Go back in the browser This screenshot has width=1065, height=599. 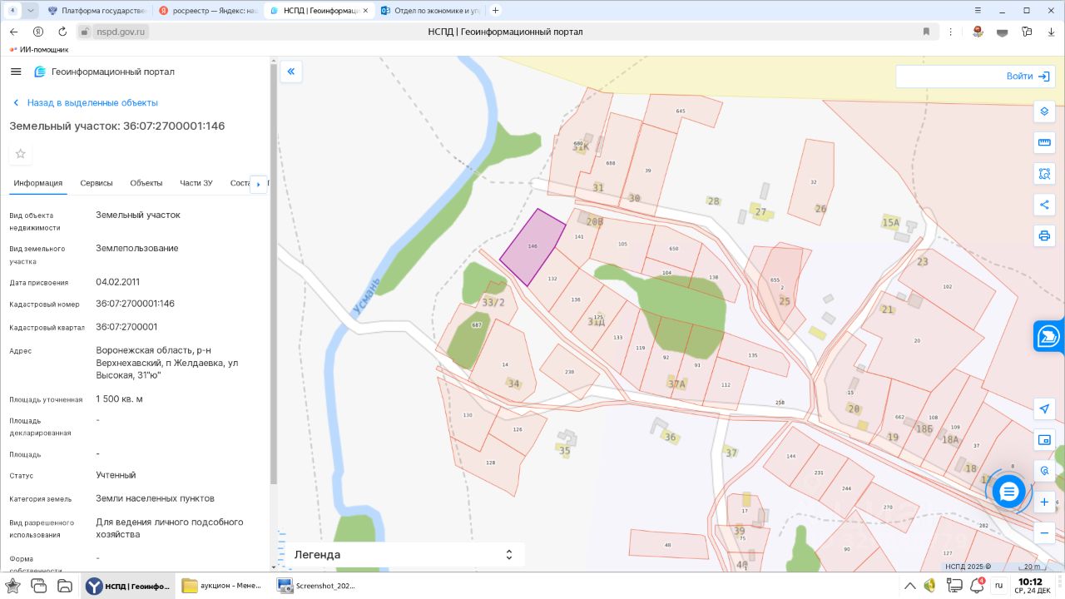click(x=13, y=32)
